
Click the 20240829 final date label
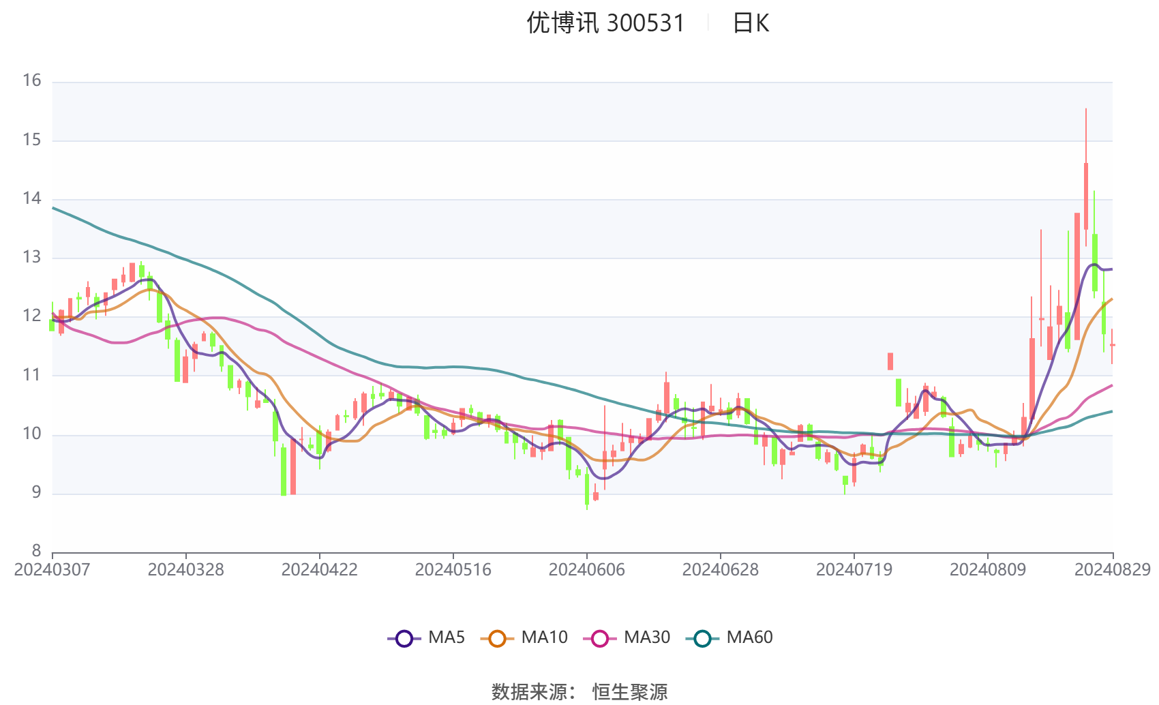[1113, 570]
